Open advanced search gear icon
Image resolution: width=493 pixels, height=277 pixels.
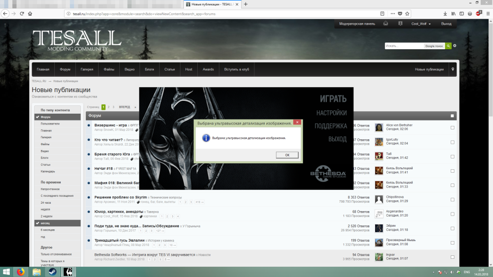pyautogui.click(x=455, y=46)
